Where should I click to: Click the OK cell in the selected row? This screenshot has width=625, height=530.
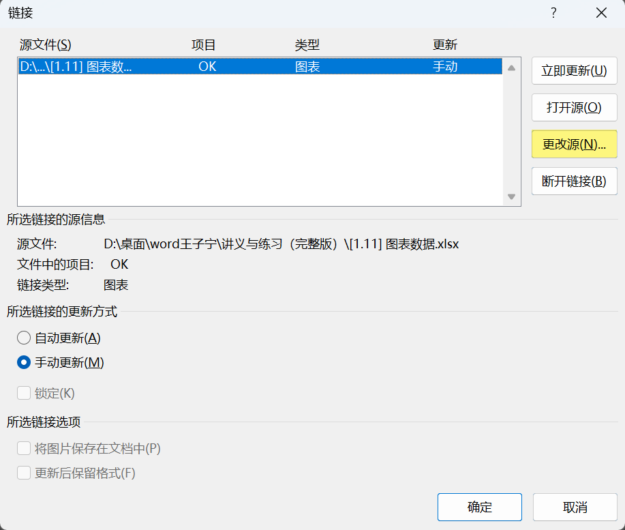point(207,66)
